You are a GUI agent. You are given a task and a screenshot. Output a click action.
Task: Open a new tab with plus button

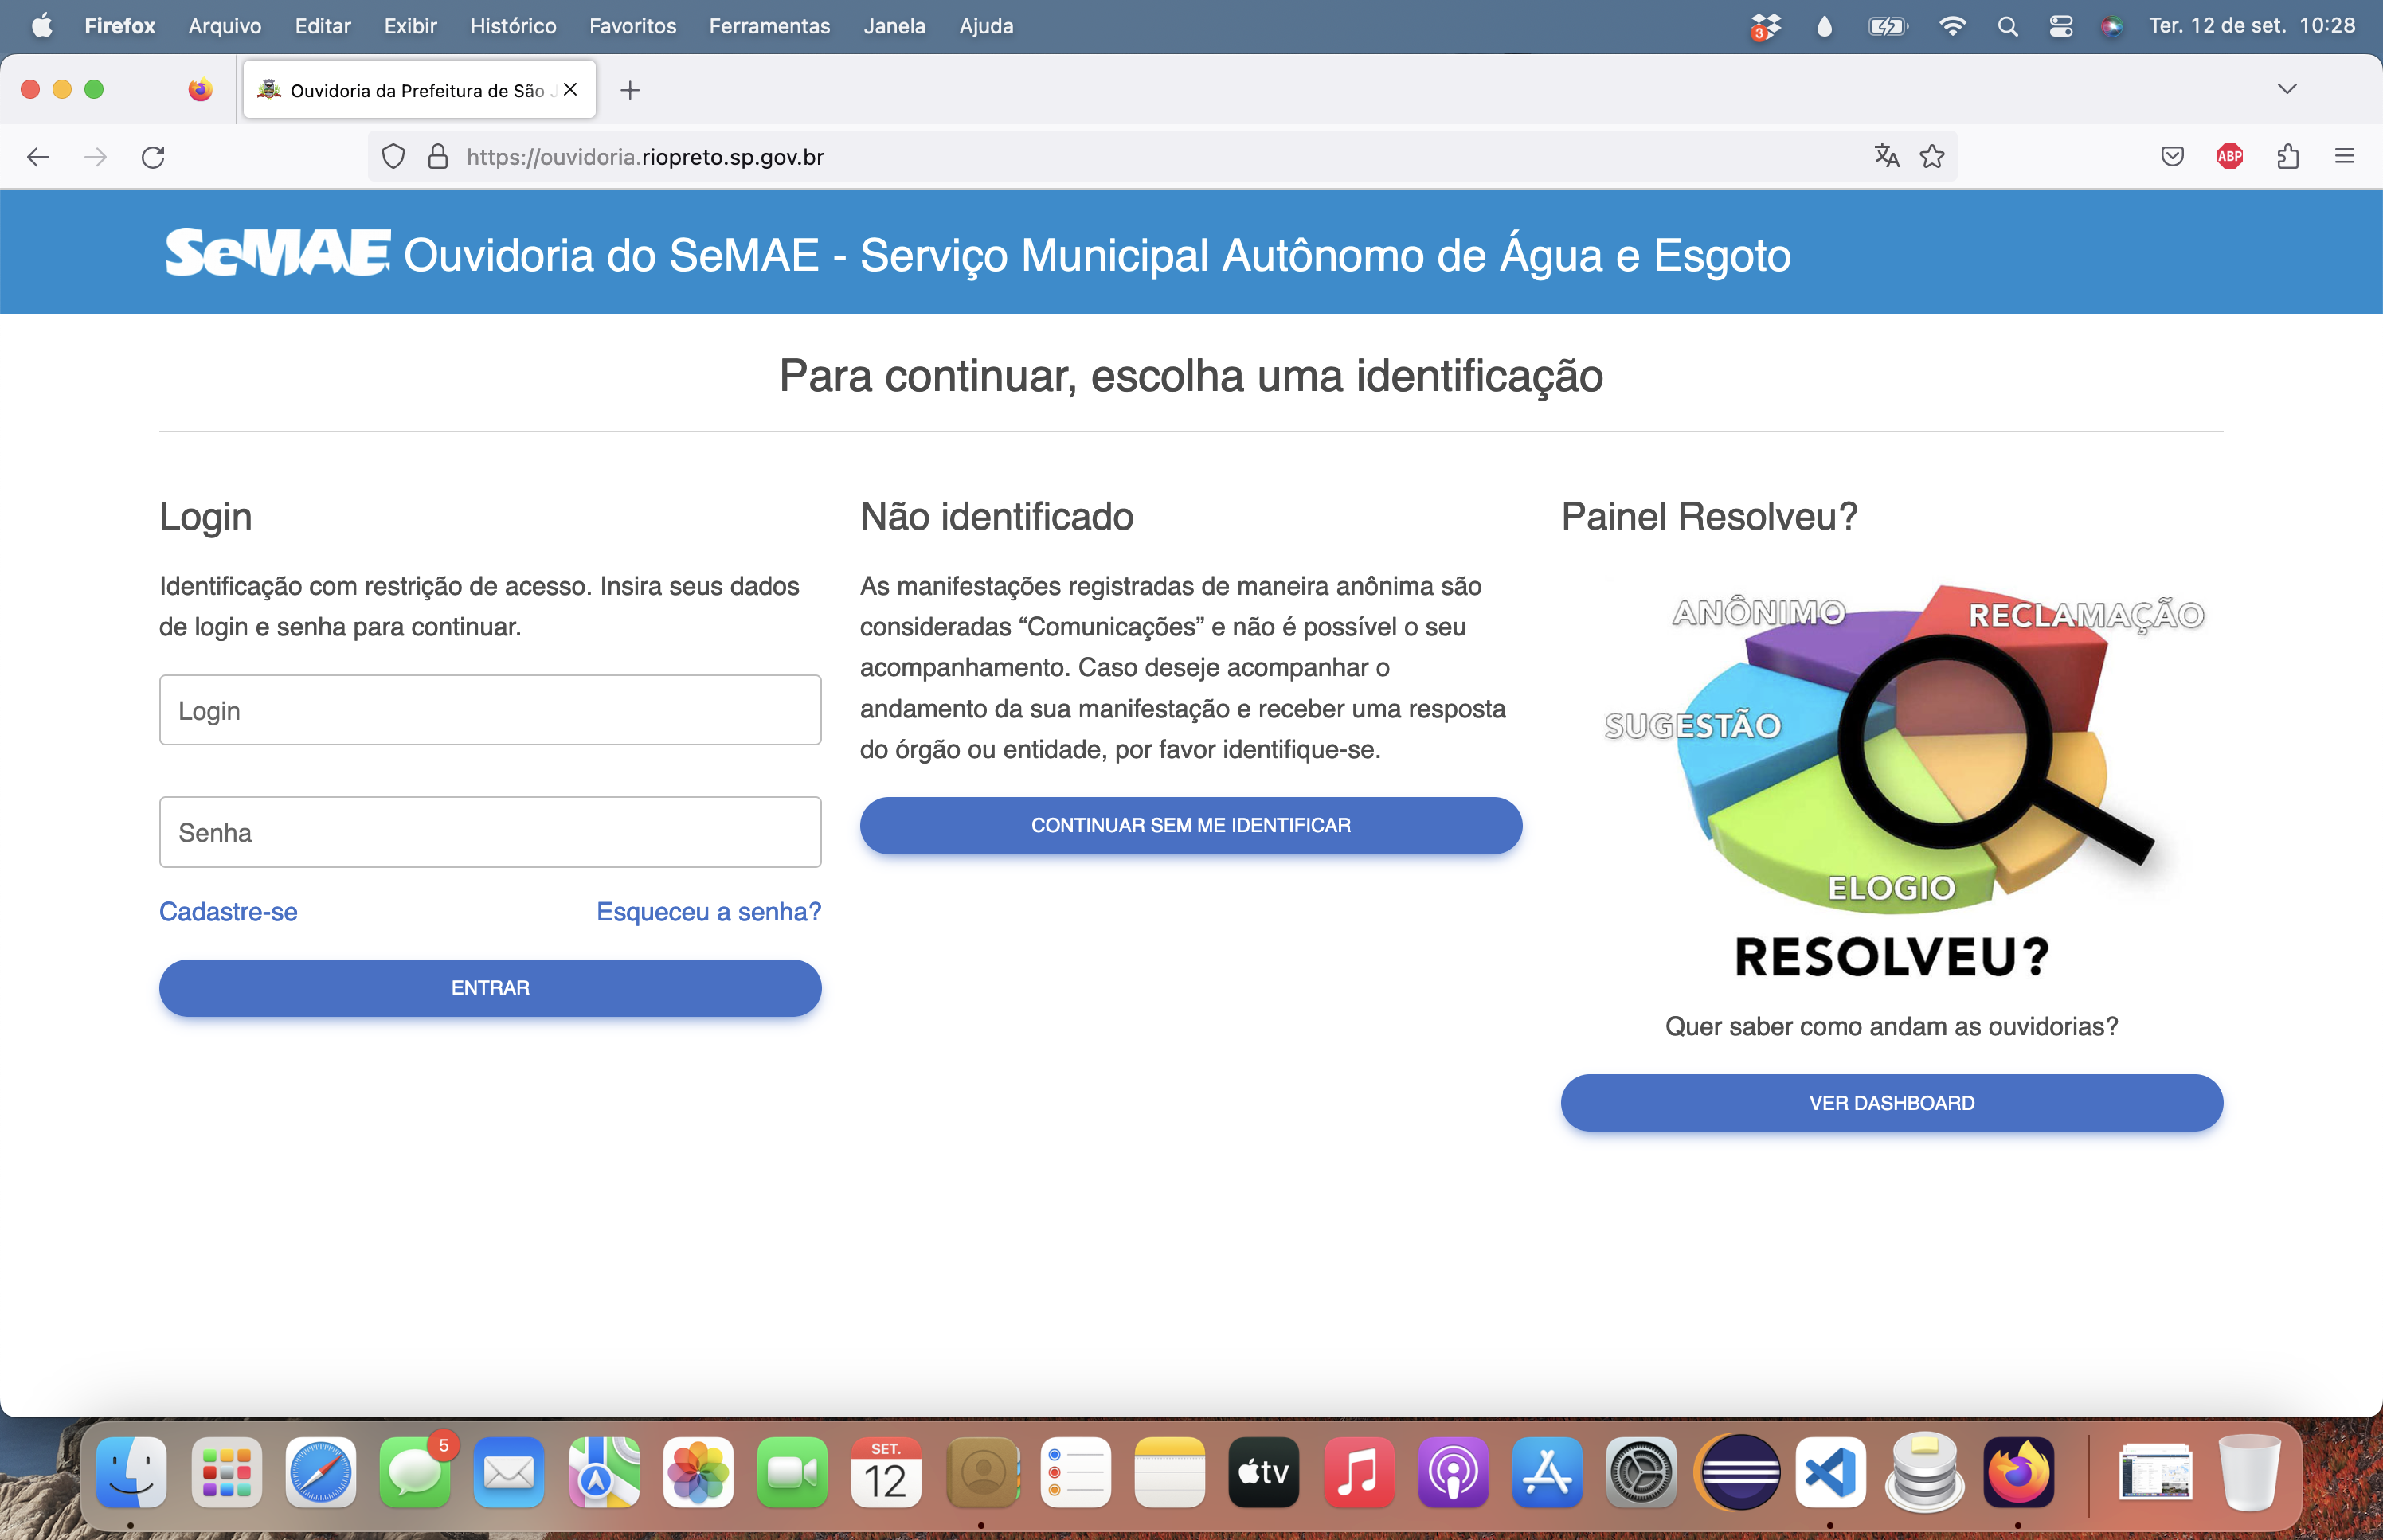click(x=630, y=91)
